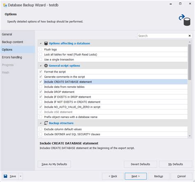
Task: Collapse the Backup structure group
Action: pyautogui.click(x=41, y=123)
